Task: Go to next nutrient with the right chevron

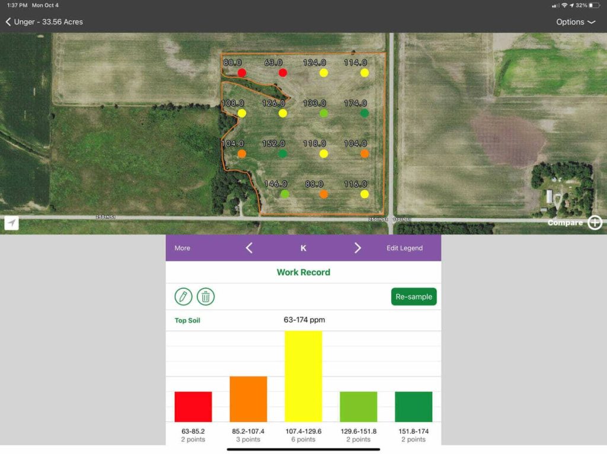Action: [x=357, y=248]
